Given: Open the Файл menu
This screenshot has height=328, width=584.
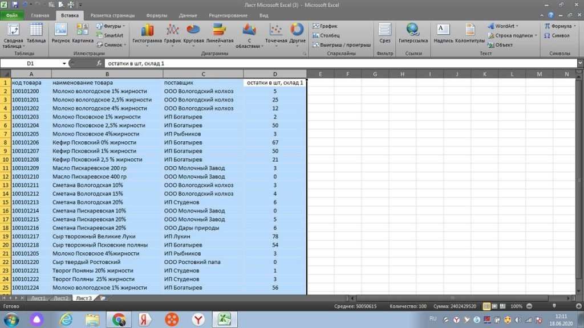Looking at the screenshot, I should click(x=11, y=15).
